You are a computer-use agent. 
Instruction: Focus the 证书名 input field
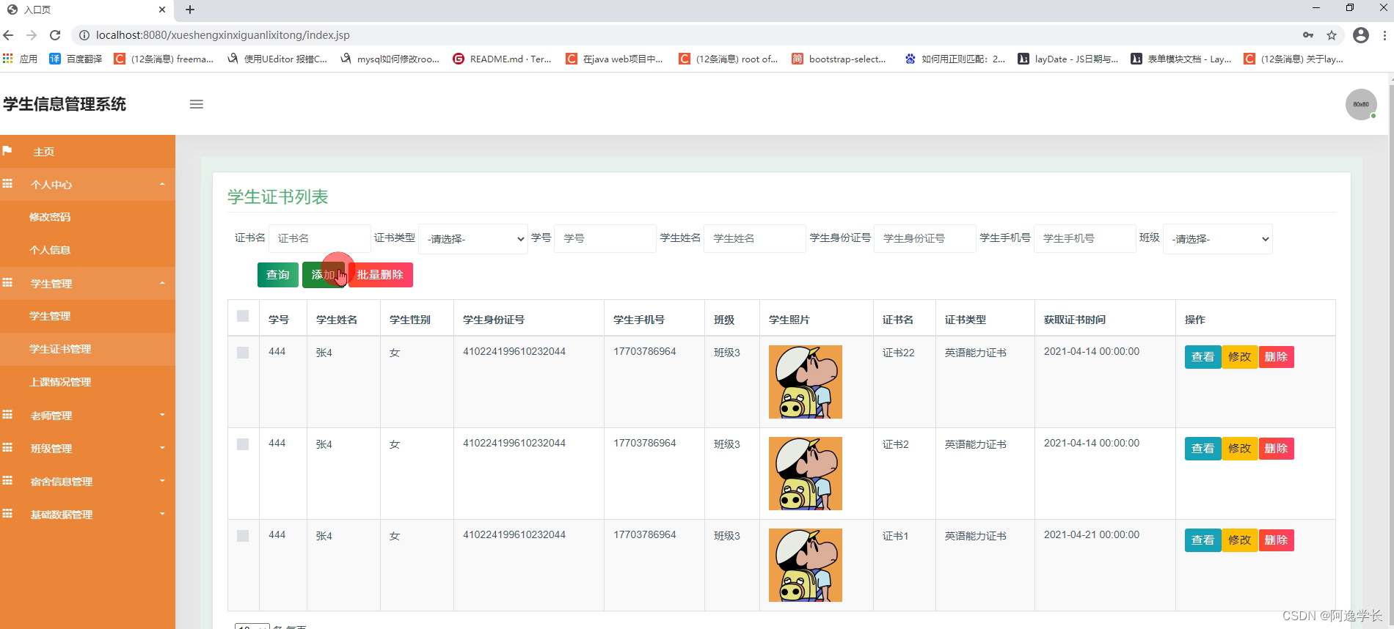pyautogui.click(x=320, y=238)
